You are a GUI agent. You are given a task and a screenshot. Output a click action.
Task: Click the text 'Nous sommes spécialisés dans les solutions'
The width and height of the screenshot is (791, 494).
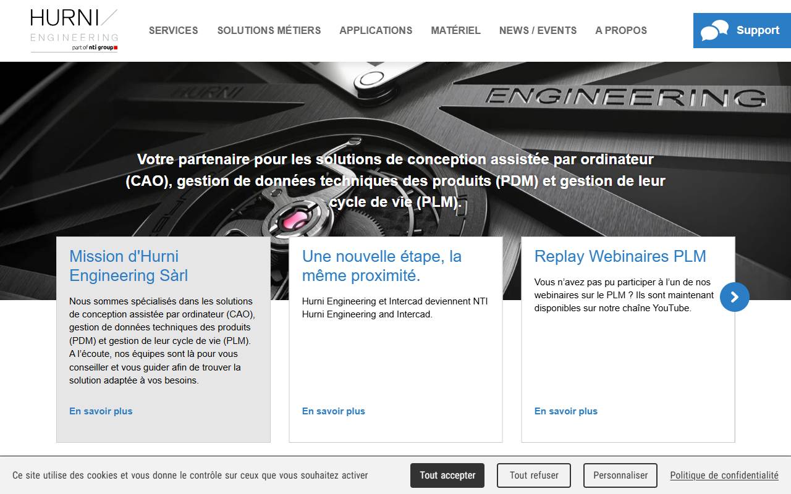tap(162, 341)
